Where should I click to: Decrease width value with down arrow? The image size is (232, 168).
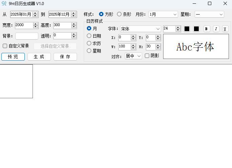(35, 27)
